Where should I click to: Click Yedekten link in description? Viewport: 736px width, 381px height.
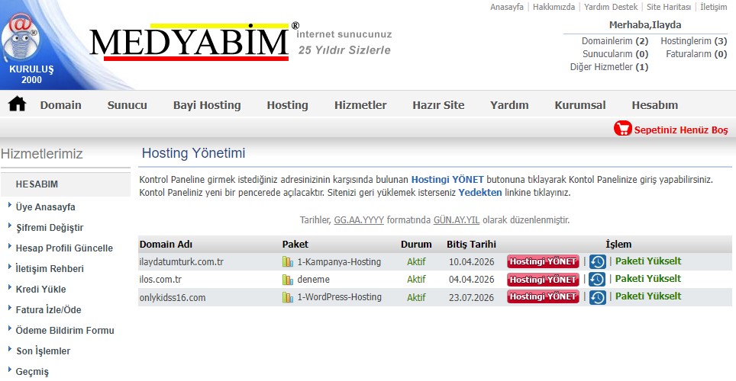click(x=480, y=193)
